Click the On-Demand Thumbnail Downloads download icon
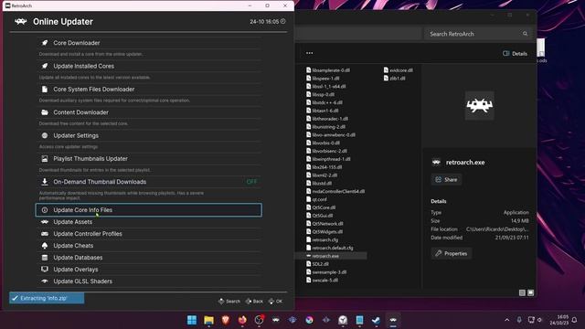585x329 pixels. (45, 182)
